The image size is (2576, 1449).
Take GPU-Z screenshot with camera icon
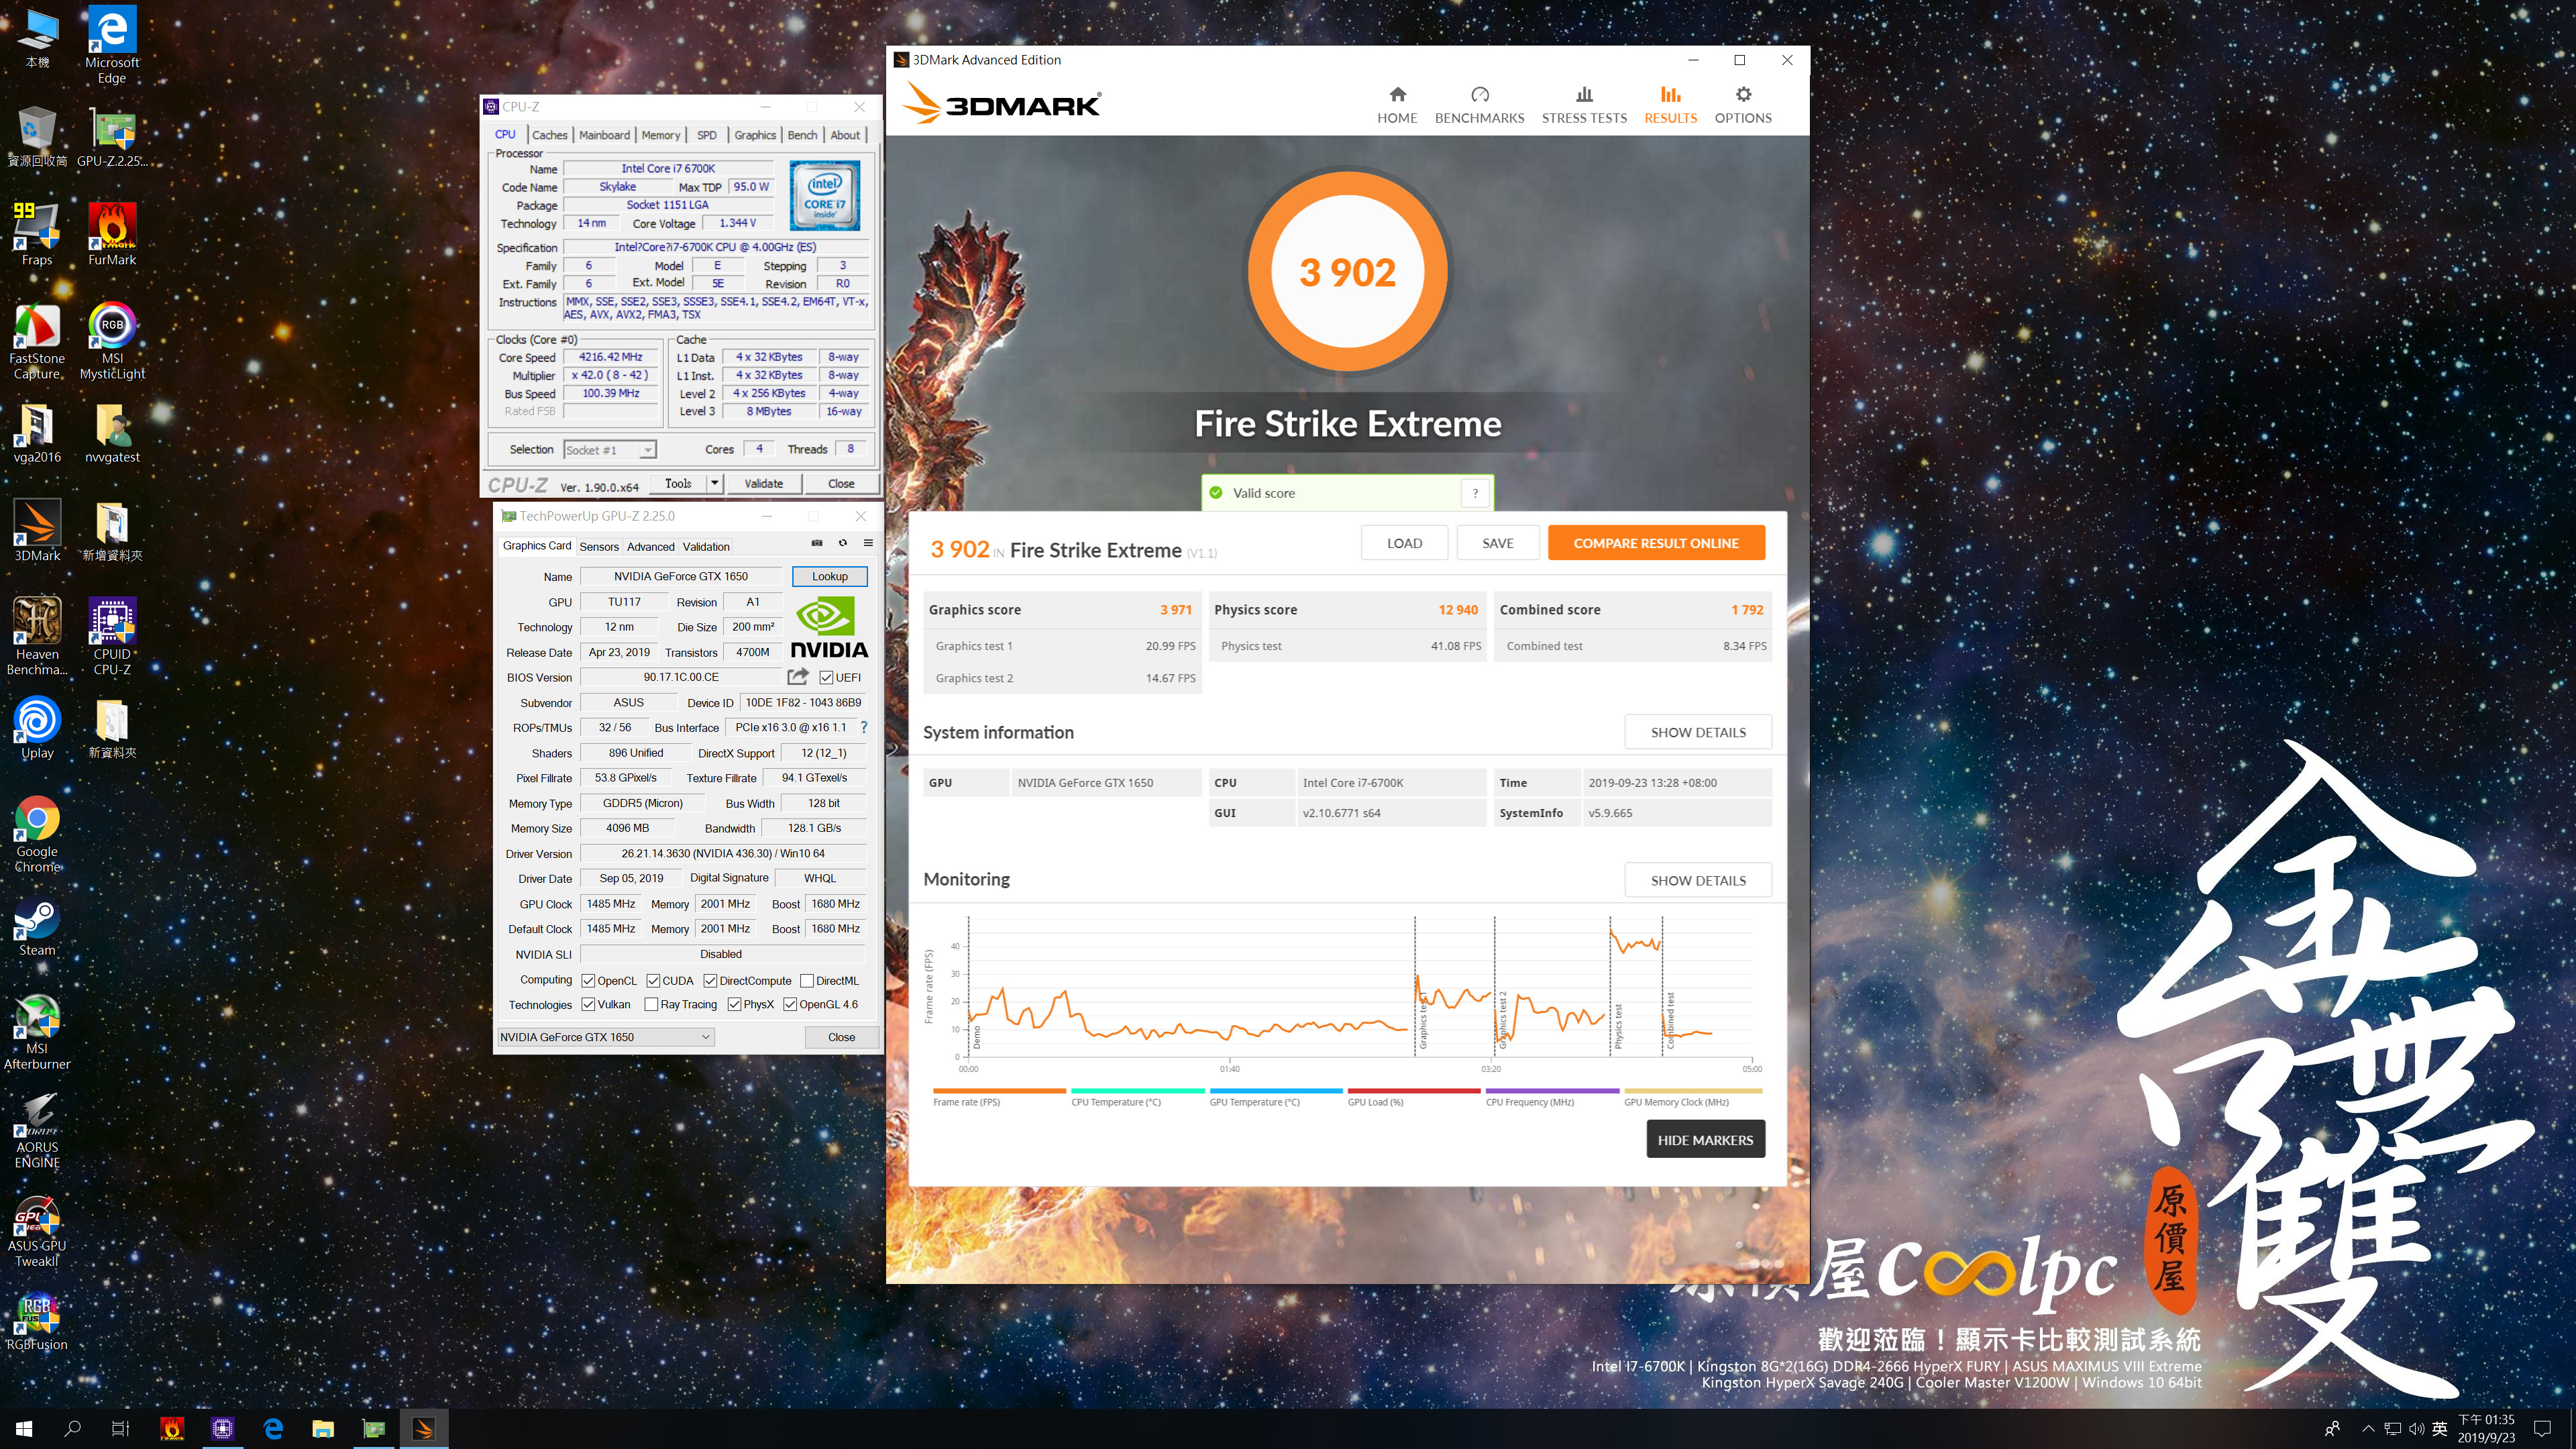[x=817, y=543]
